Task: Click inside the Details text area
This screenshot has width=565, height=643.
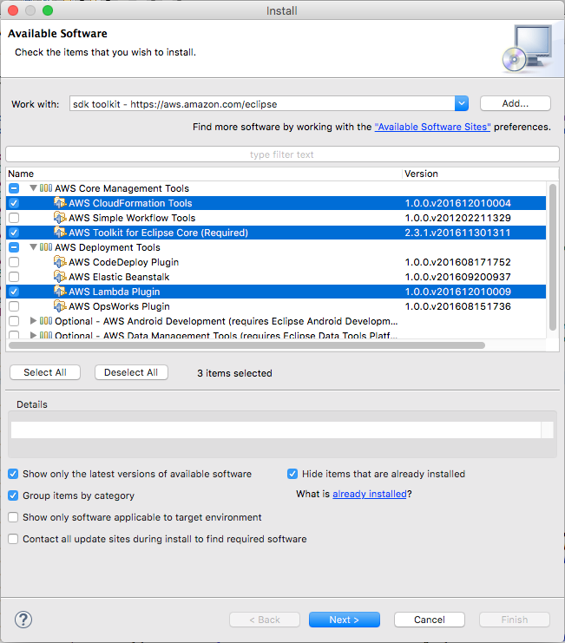Action: coord(275,430)
